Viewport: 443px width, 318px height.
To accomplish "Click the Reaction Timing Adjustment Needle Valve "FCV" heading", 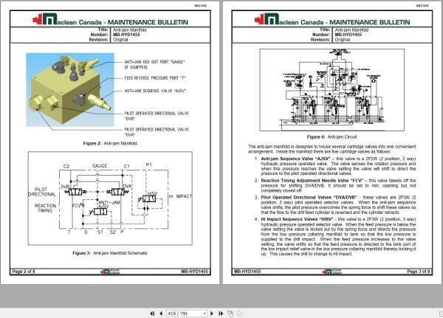I will point(312,181).
